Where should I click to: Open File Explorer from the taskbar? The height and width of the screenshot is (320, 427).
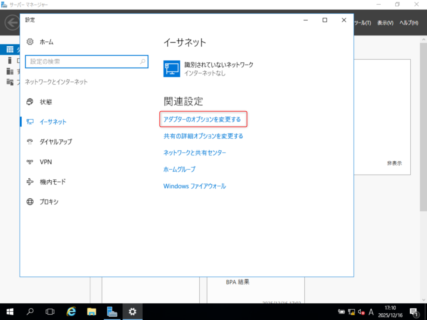coord(92,311)
